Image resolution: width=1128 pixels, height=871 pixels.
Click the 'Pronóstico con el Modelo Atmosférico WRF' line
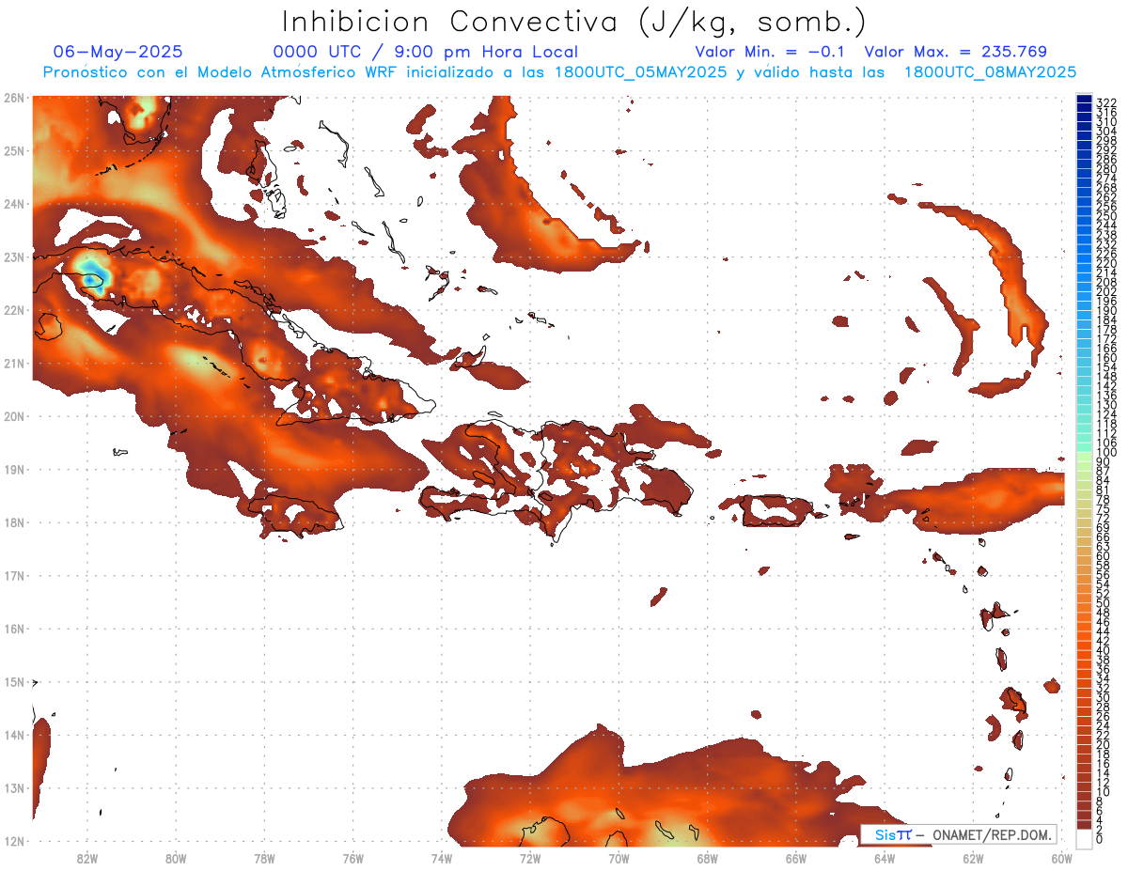[x=559, y=72]
